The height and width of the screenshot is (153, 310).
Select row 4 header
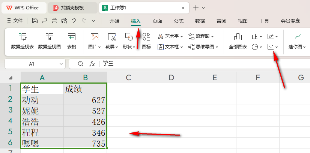click(10, 121)
